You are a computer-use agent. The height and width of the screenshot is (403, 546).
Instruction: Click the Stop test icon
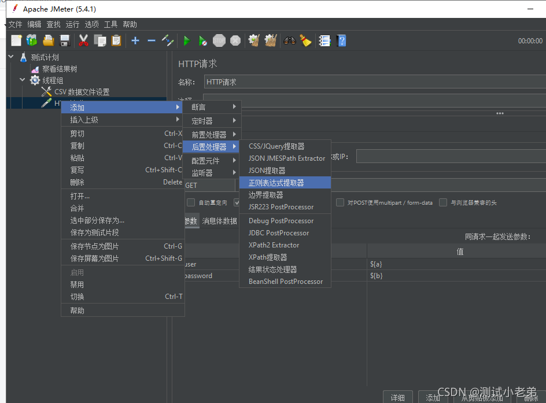pyautogui.click(x=219, y=40)
